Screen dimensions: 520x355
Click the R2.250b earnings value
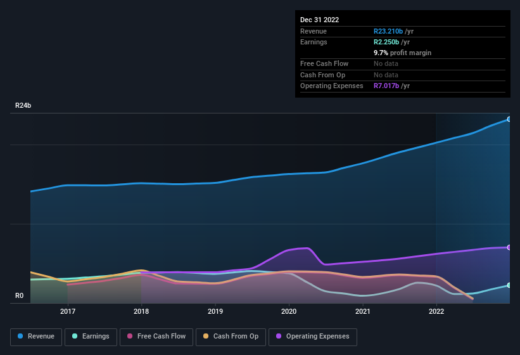pyautogui.click(x=386, y=42)
